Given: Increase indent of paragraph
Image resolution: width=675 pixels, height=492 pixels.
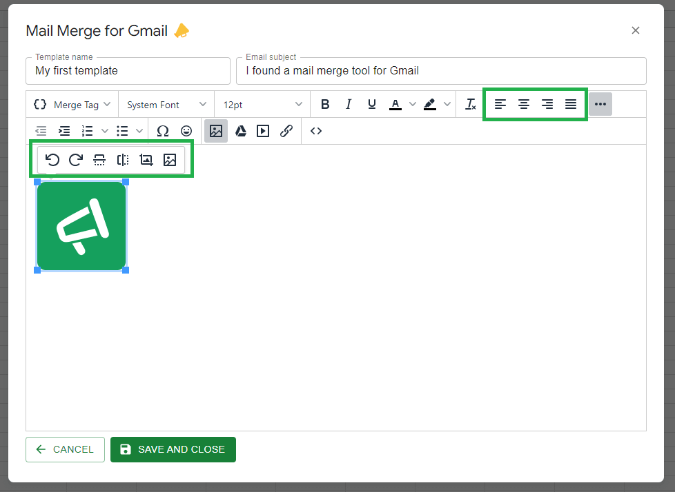Looking at the screenshot, I should click(64, 131).
